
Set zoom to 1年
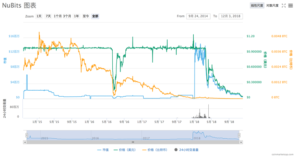(76, 16)
